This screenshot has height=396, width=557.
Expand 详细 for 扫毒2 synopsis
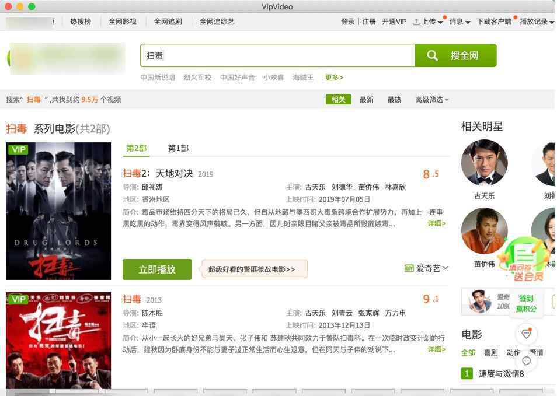pos(437,223)
